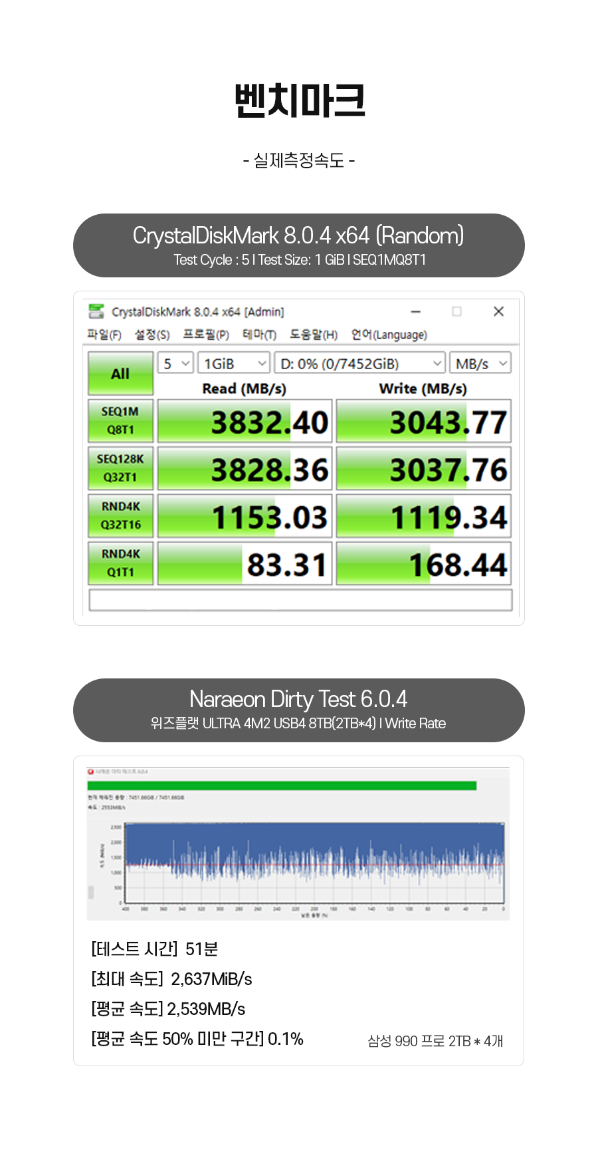598x1150 pixels.
Task: Start the SEQ1M Q8T1 test
Action: 120,420
